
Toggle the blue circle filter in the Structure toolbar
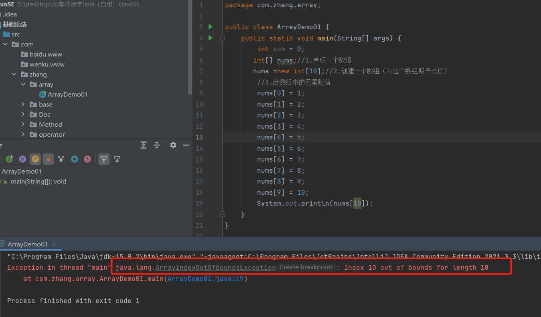(74, 159)
